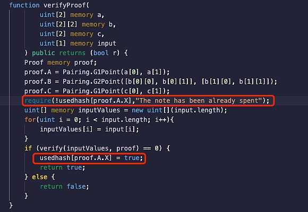The height and width of the screenshot is (212, 308).
Task: Click the uint[1] memory input parameter
Action: 78,43
